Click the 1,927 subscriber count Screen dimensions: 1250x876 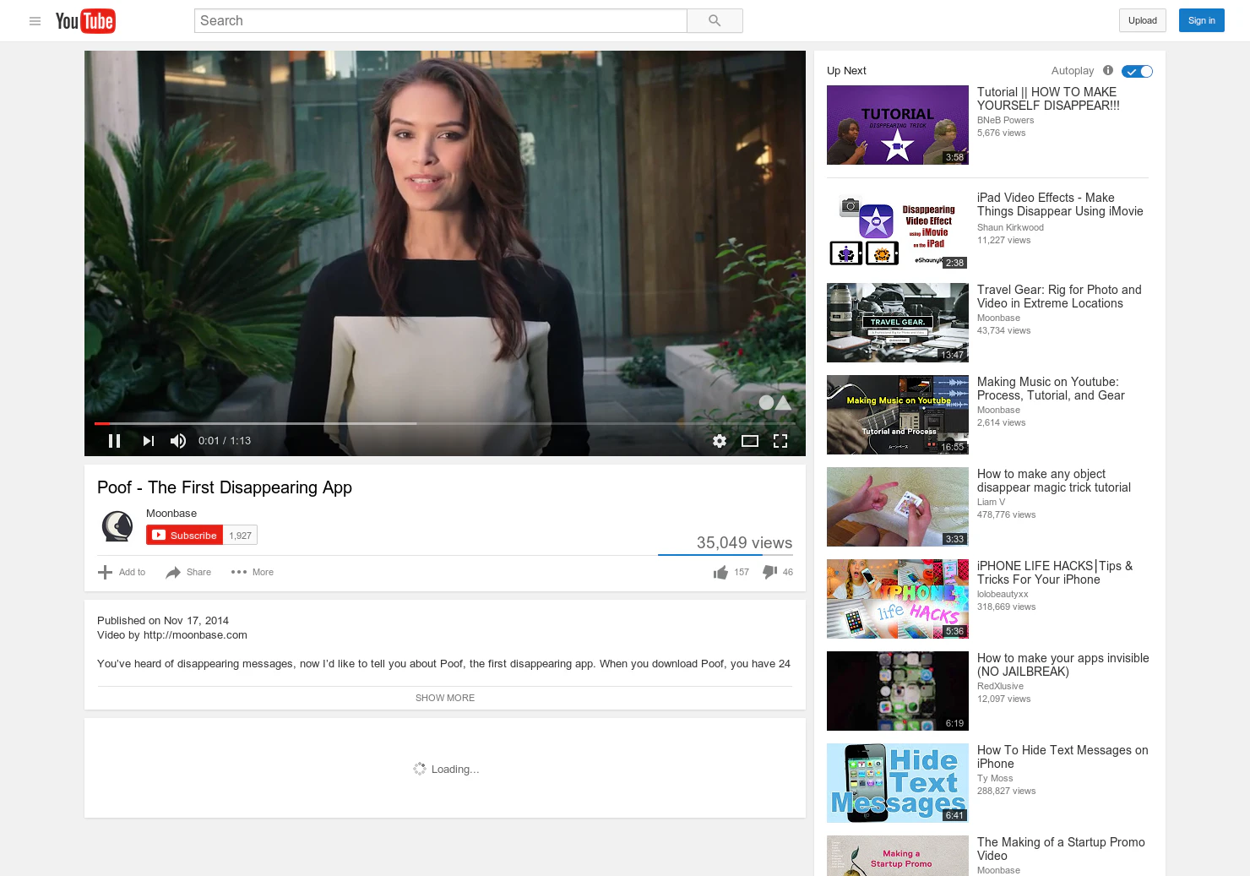pos(241,536)
